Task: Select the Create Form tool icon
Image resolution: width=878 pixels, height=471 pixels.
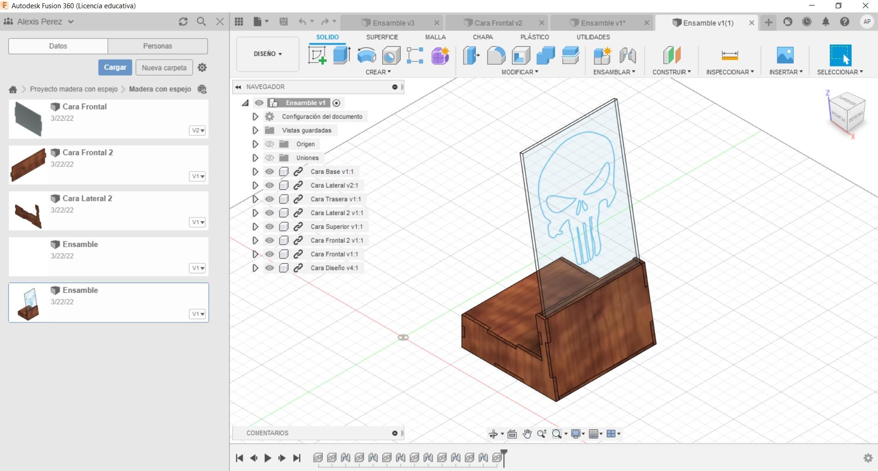Action: (440, 55)
